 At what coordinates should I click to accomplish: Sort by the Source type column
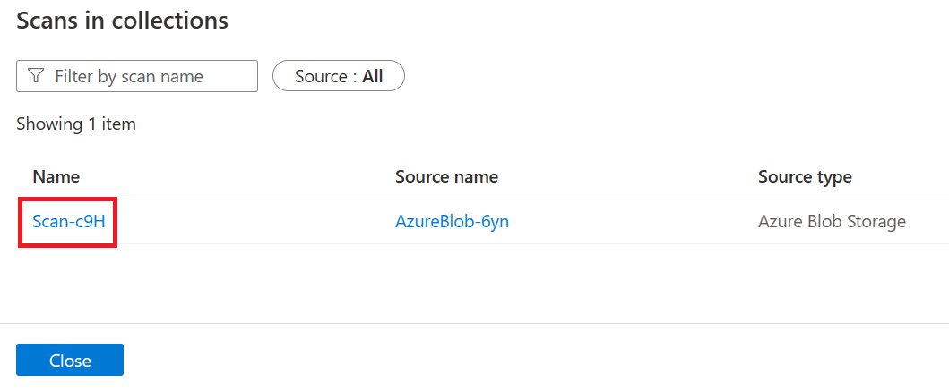pyautogui.click(x=804, y=176)
